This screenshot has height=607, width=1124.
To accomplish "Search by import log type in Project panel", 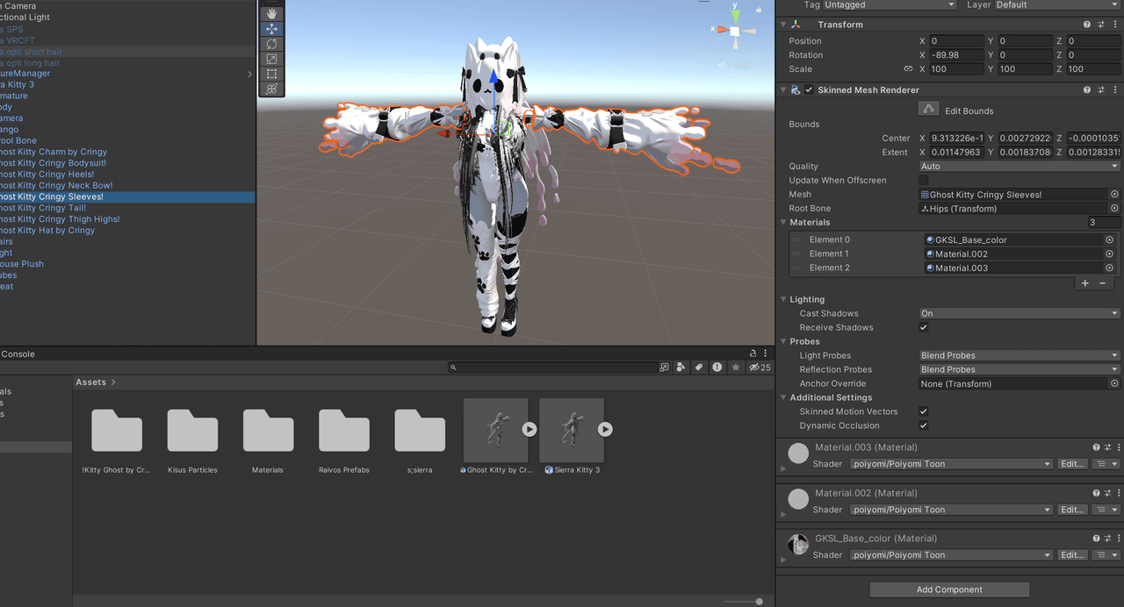I will coord(717,368).
